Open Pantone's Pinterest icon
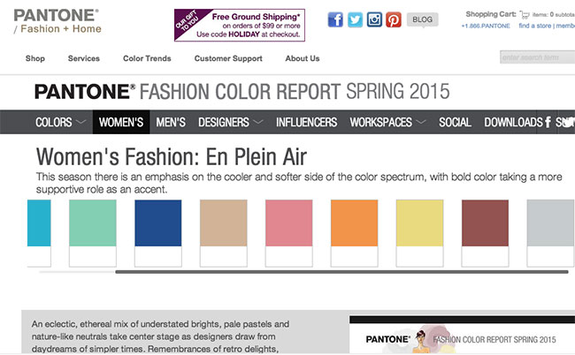 (x=394, y=19)
